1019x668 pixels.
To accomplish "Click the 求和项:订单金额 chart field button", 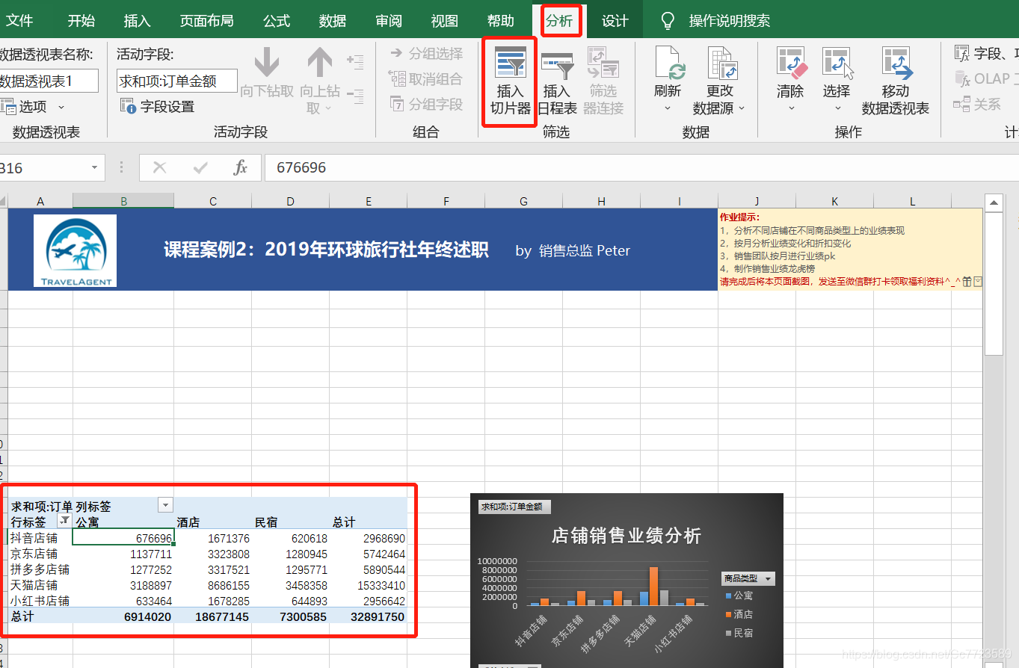I will tap(514, 507).
